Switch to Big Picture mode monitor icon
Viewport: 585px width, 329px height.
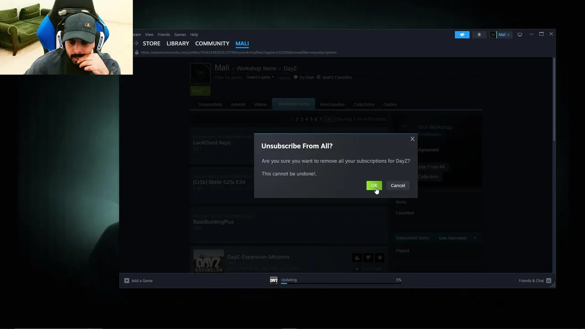point(520,35)
